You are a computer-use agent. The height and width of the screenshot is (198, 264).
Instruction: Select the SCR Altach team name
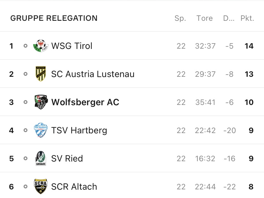click(74, 187)
